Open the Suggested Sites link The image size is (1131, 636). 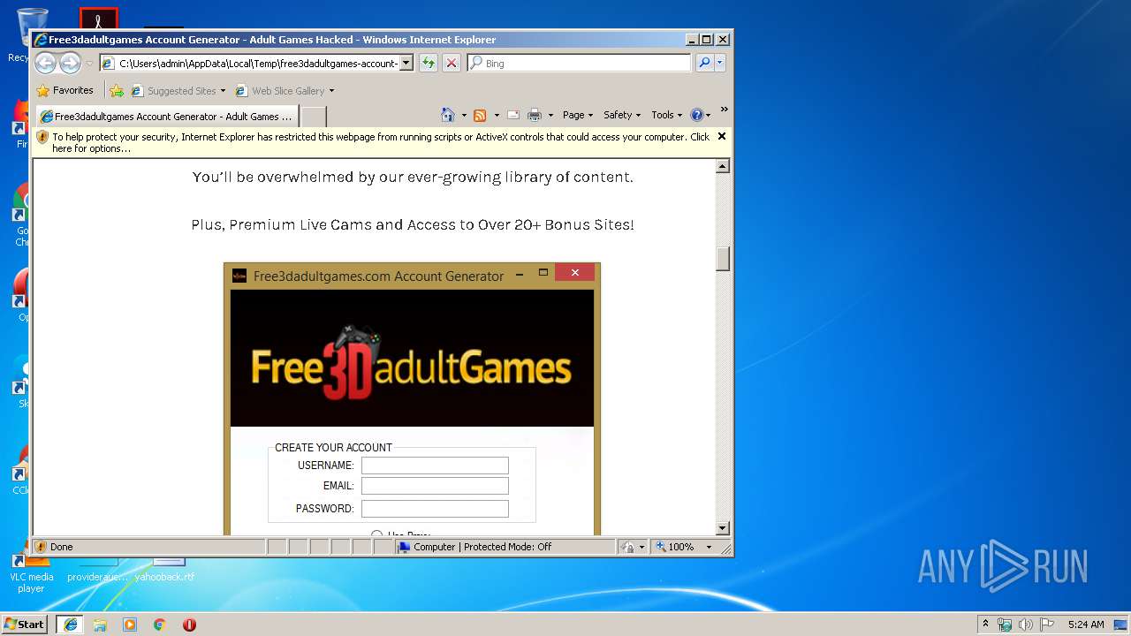pyautogui.click(x=178, y=90)
